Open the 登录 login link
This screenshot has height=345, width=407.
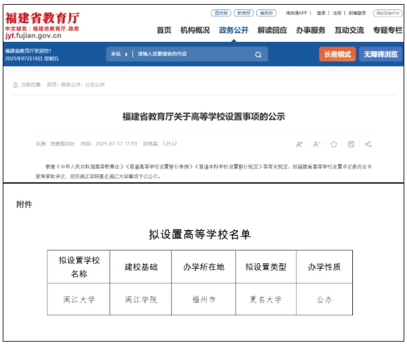(321, 13)
